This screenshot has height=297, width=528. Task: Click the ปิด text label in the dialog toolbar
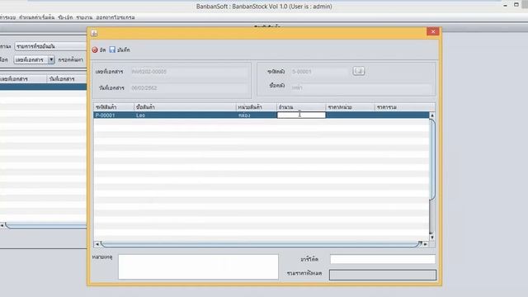point(102,49)
